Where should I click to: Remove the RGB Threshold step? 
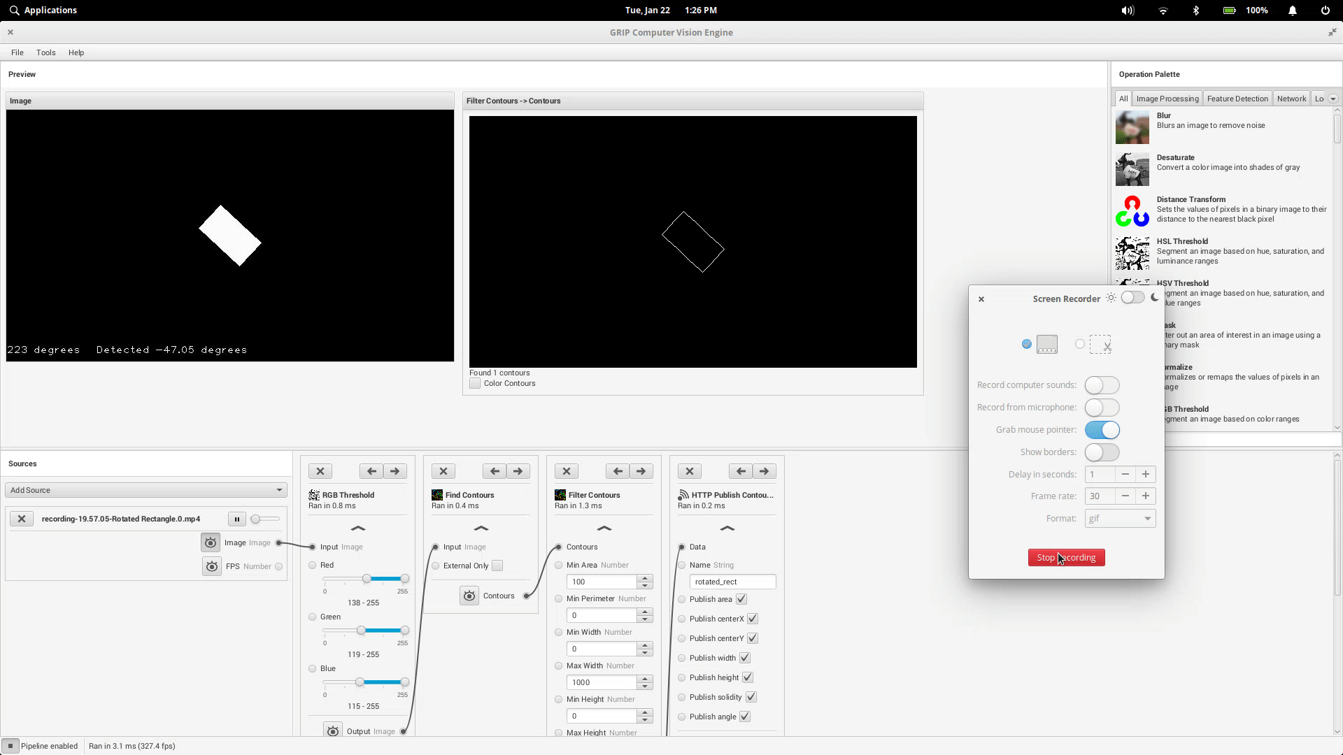(320, 471)
